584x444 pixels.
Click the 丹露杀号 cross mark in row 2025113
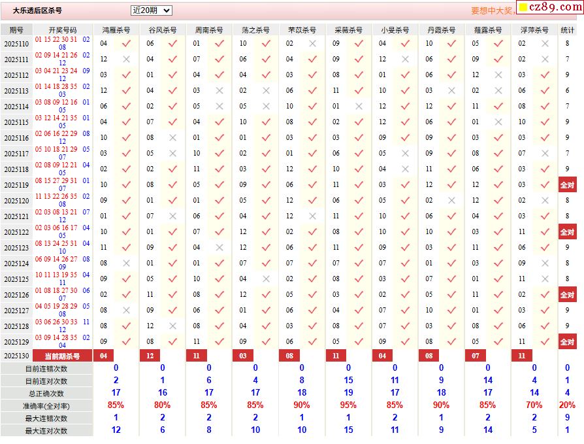point(452,90)
